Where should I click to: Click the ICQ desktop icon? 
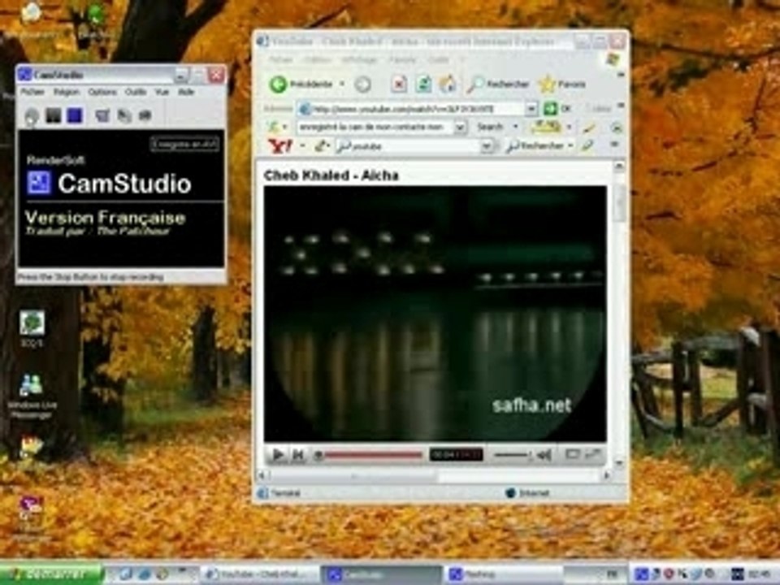32,329
